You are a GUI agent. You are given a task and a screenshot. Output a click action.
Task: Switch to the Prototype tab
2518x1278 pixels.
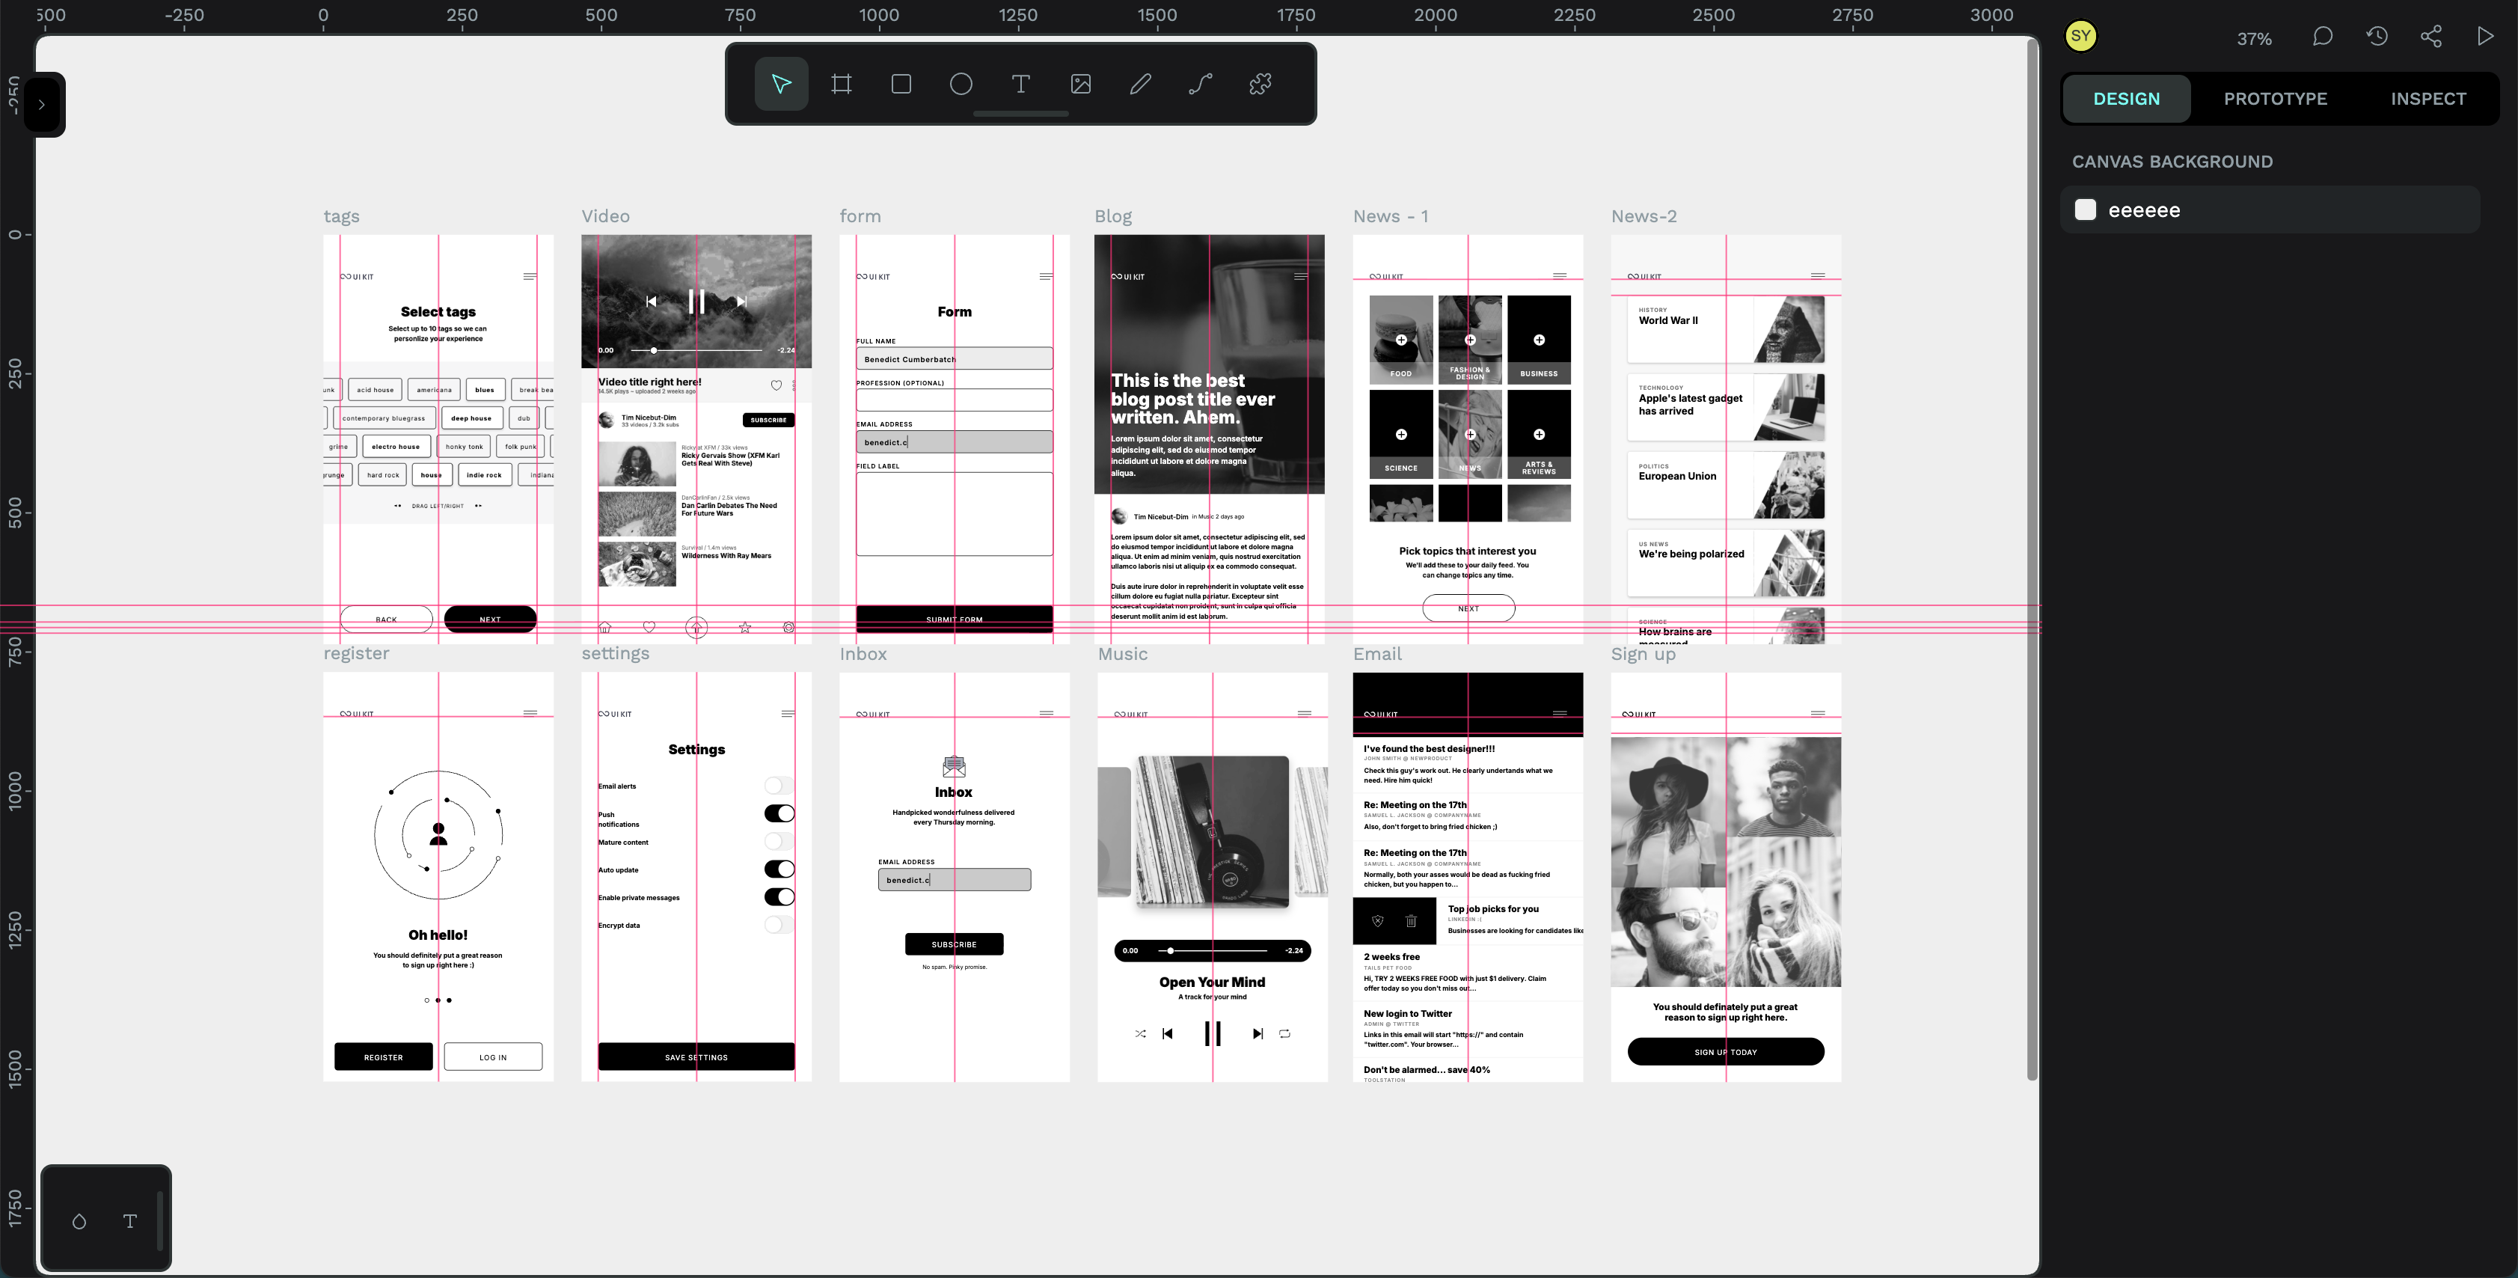2275,99
